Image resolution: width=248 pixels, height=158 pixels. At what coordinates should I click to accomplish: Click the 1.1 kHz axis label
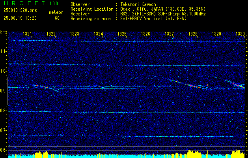(3, 51)
